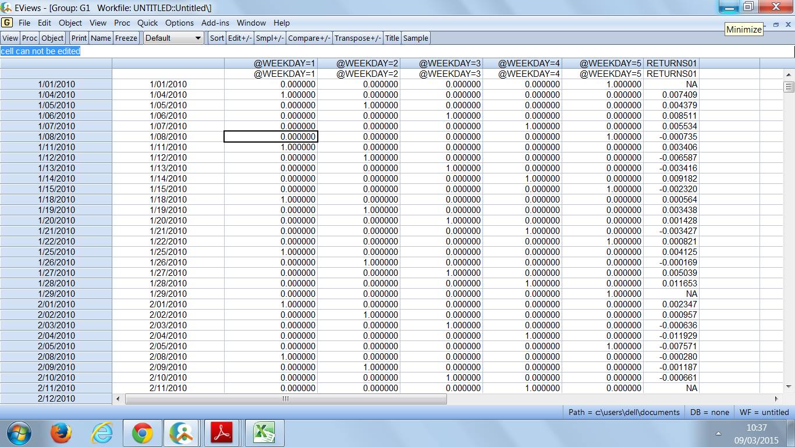
Task: Click the Name button to name the group
Action: 101,38
